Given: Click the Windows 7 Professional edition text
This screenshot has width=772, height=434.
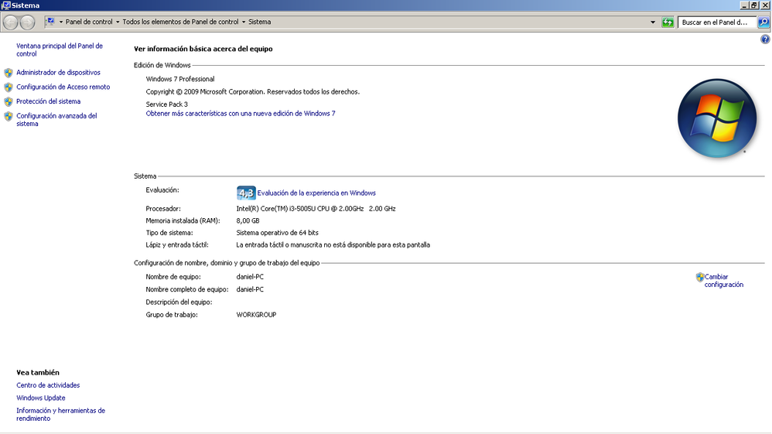Looking at the screenshot, I should 180,79.
